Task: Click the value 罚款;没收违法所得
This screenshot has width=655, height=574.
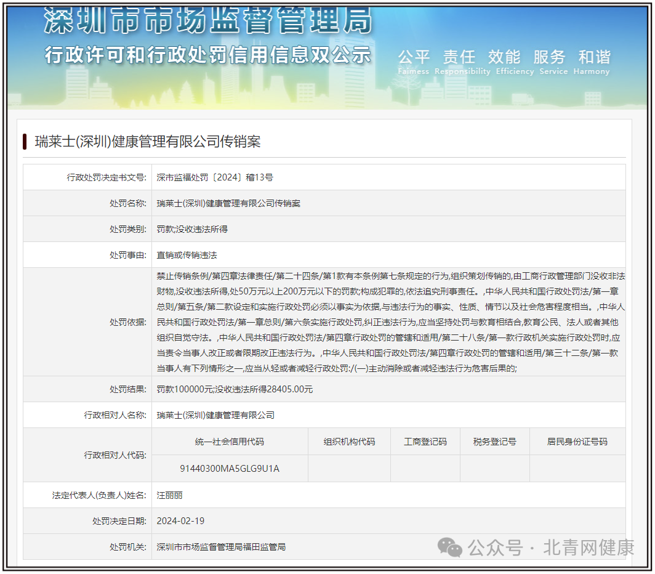Action: coord(192,229)
